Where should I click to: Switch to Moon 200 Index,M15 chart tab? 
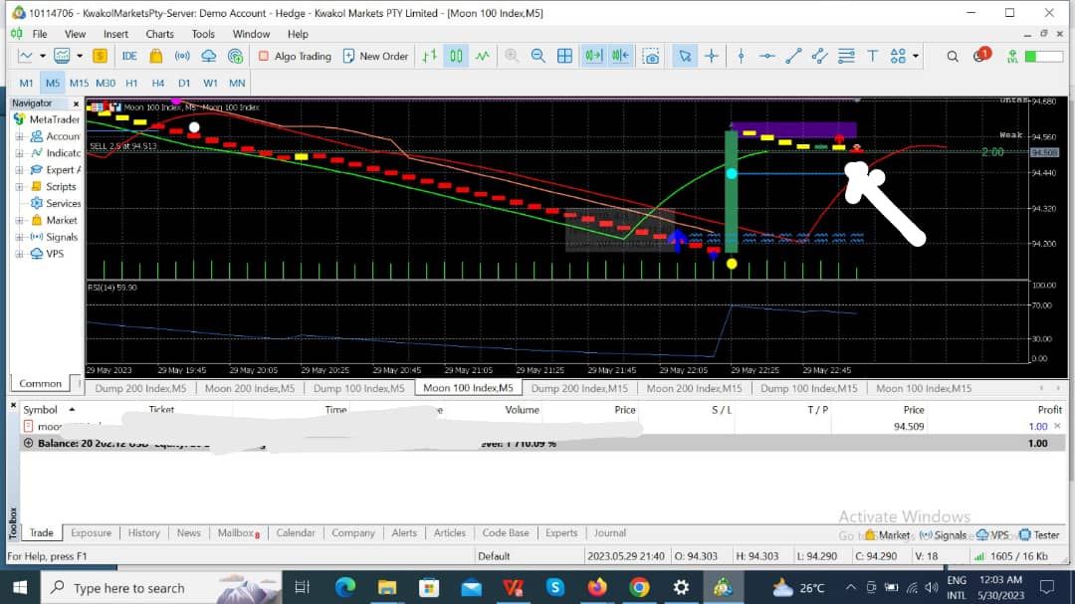694,388
